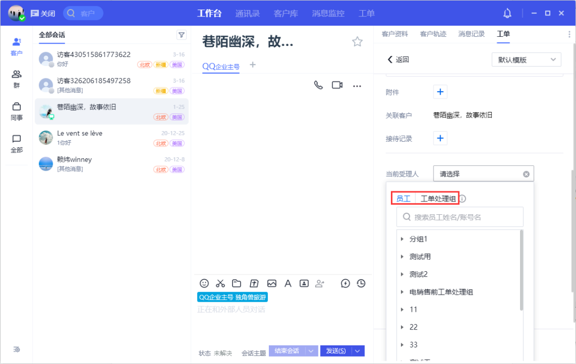Viewport: 576px width, 364px height.
Task: Click the file folder icon to send a file
Action: [x=236, y=283]
